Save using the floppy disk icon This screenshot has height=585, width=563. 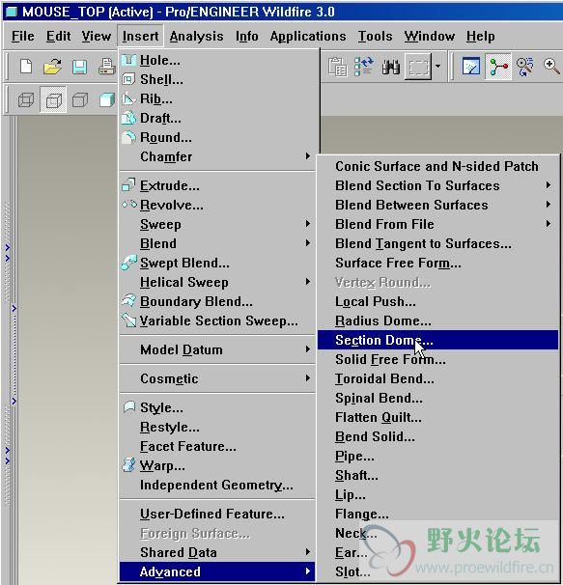click(79, 67)
